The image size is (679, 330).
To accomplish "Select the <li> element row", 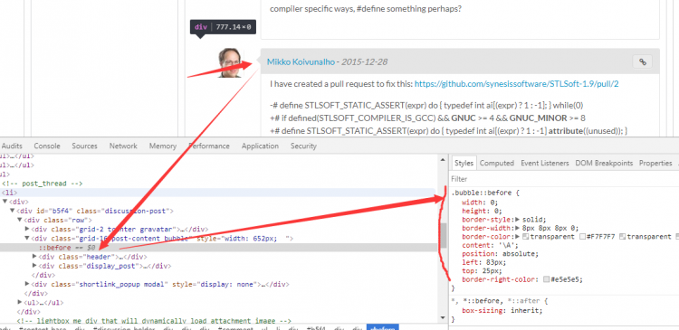I will tap(218, 193).
